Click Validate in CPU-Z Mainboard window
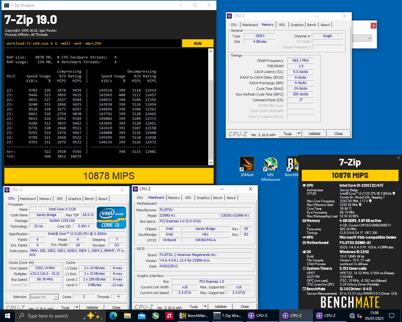This screenshot has height=322, width=402. pyautogui.click(x=220, y=307)
